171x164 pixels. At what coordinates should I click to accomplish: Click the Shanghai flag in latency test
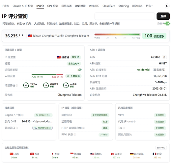point(12,154)
